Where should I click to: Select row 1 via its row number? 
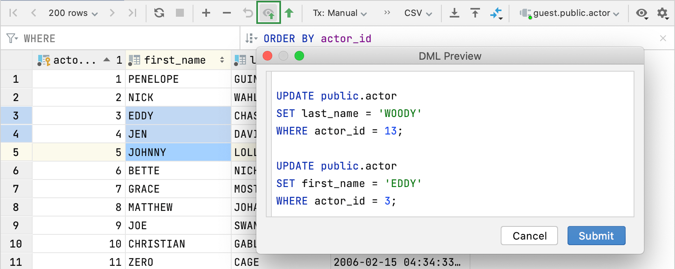[x=16, y=79]
